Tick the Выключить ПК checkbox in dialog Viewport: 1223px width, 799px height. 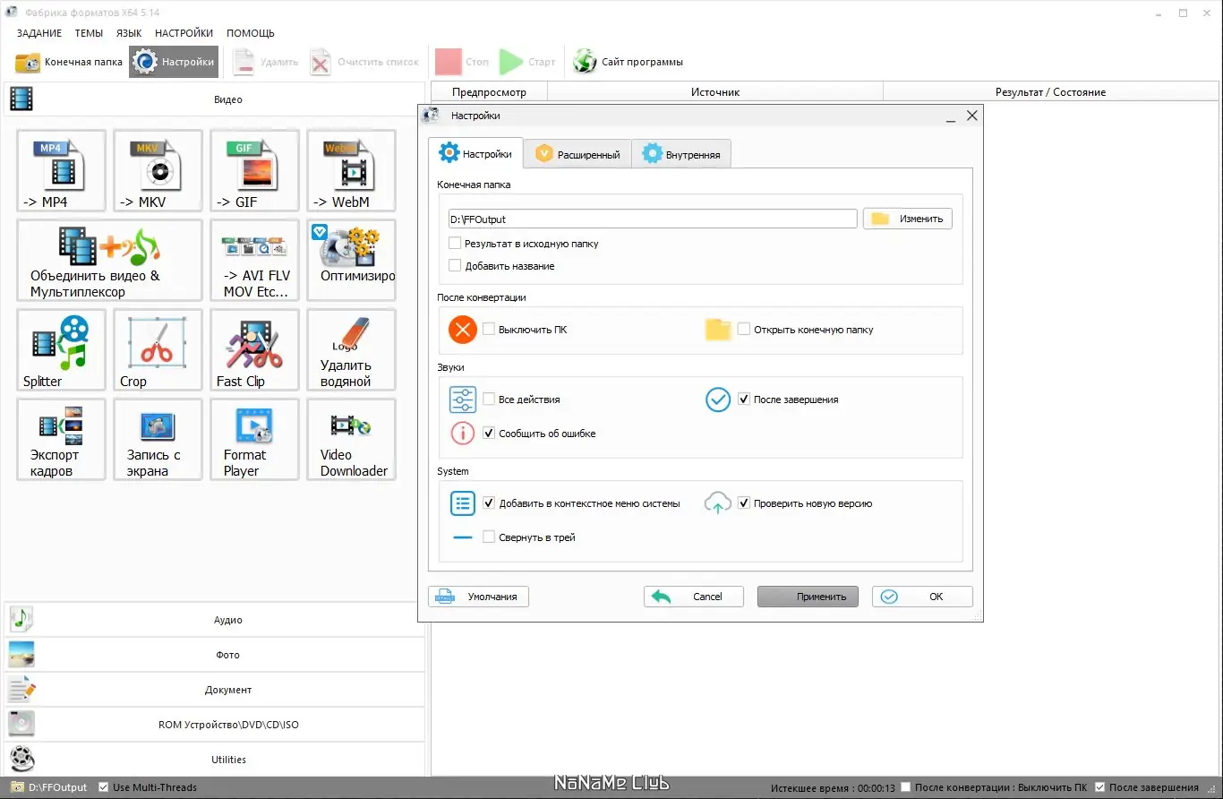click(x=489, y=330)
